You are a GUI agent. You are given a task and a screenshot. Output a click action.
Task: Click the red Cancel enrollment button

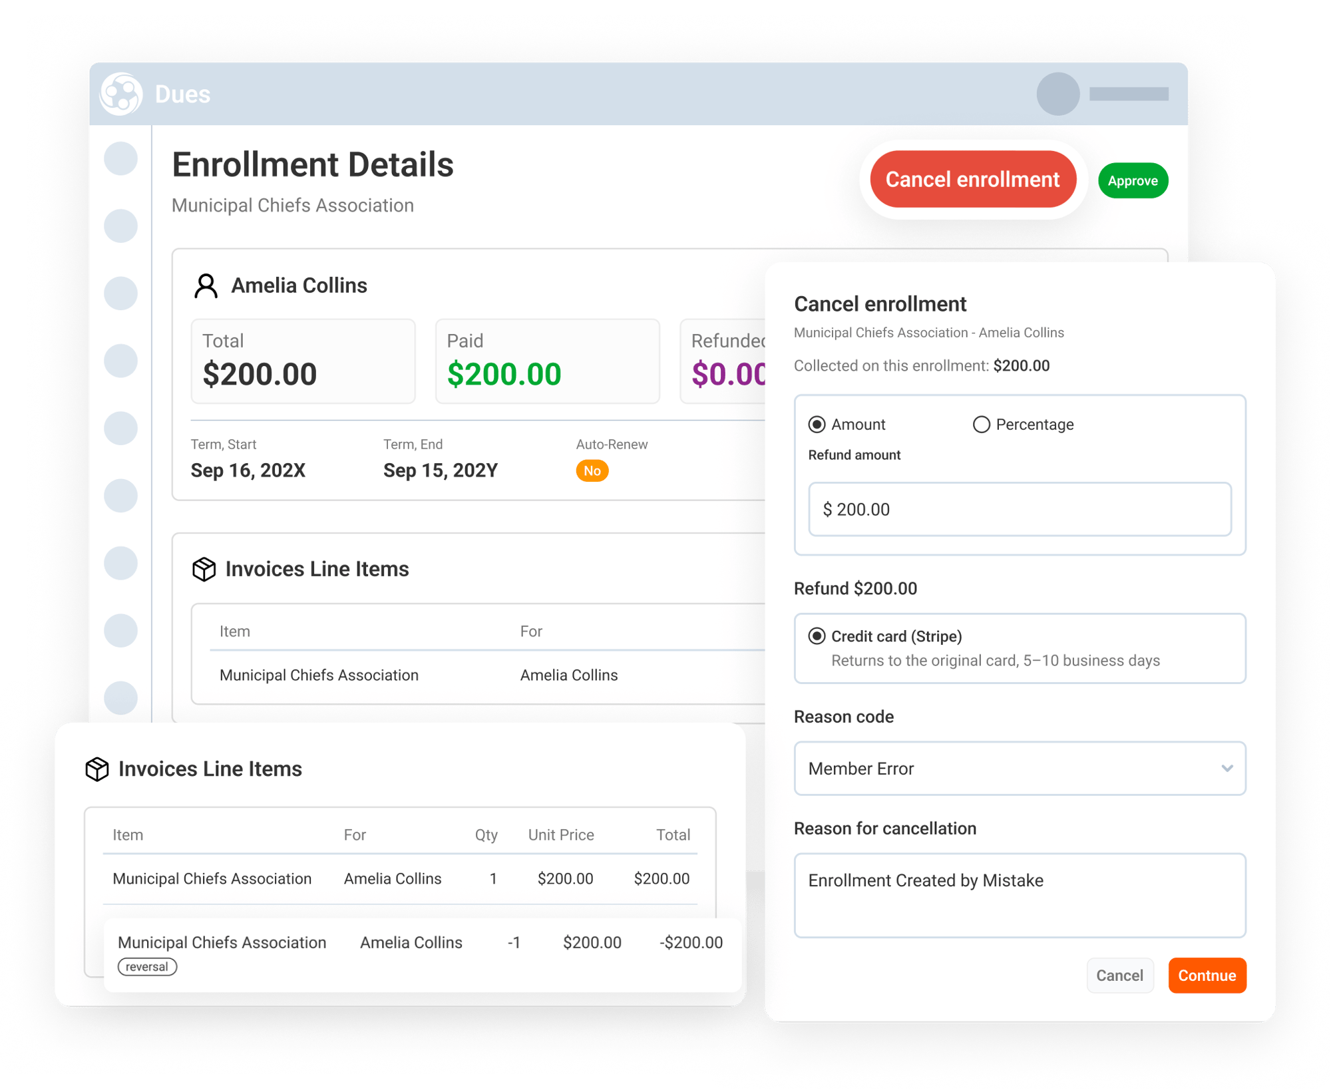(x=972, y=179)
